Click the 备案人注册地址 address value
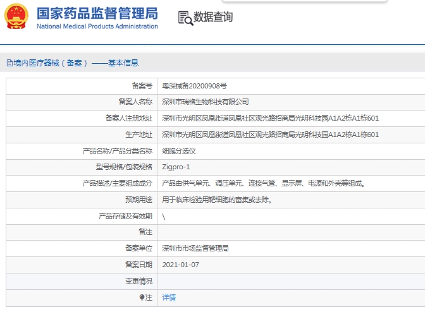The image size is (425, 312). coord(270,118)
